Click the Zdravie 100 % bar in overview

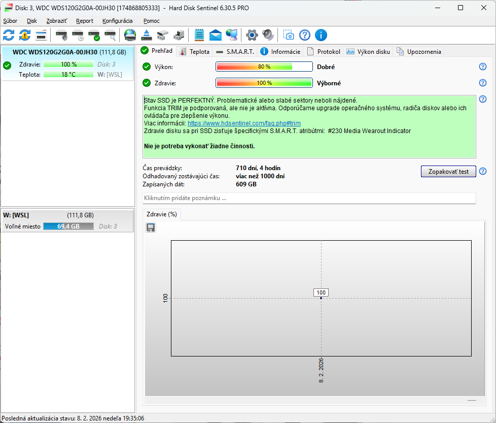point(264,83)
